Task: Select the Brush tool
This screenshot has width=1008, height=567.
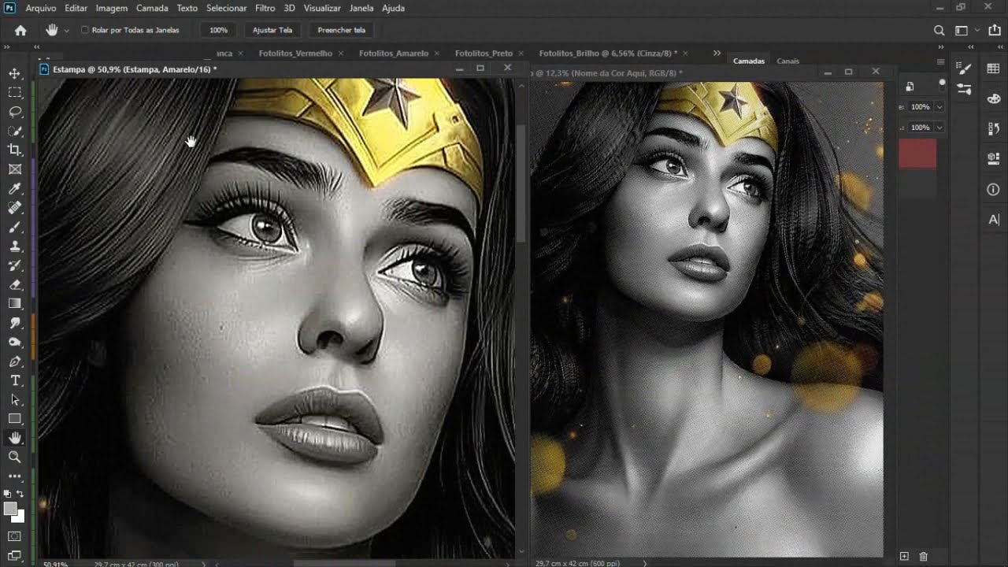Action: coord(14,227)
